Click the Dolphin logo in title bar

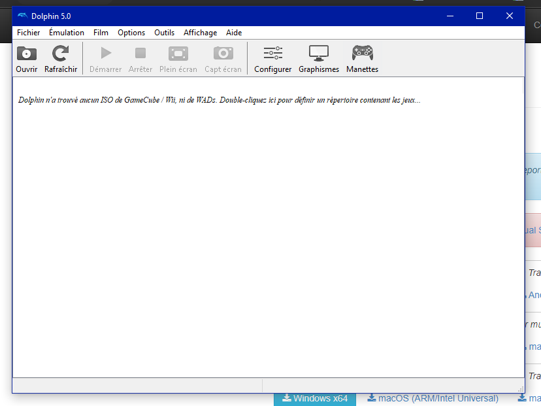pos(22,16)
